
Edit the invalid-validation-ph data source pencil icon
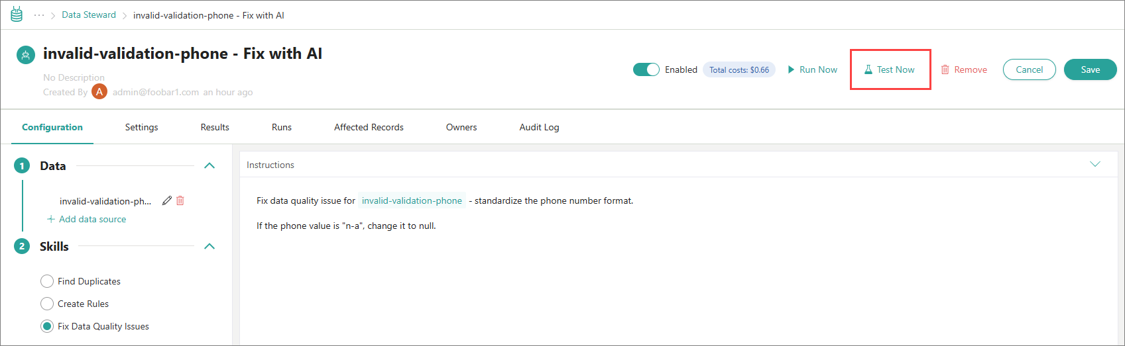[167, 200]
